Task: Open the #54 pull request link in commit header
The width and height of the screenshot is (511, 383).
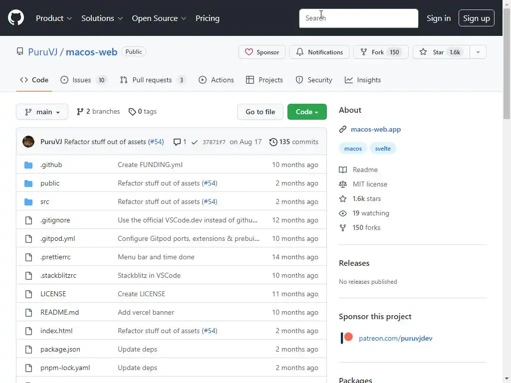Action: [156, 142]
